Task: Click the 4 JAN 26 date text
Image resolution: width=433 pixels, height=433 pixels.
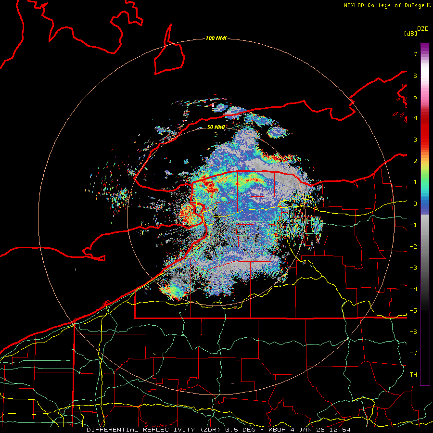Action: coord(307,430)
